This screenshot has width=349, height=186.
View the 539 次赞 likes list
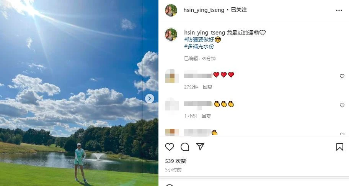(176, 161)
